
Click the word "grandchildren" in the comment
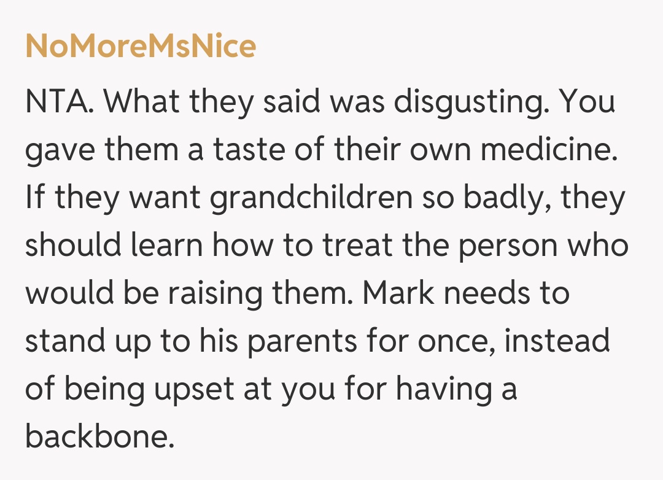point(311,198)
